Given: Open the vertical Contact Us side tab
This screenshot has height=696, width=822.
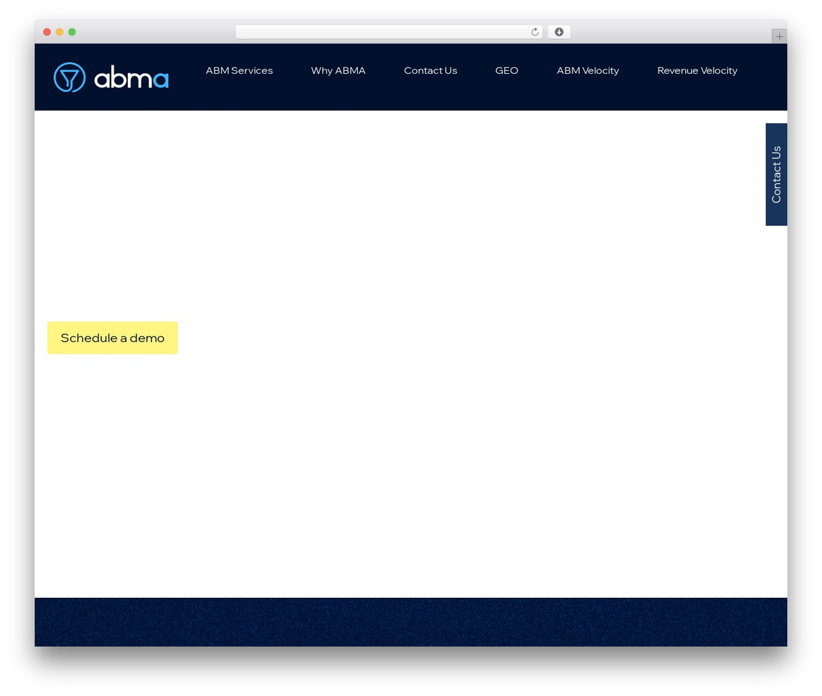Looking at the screenshot, I should (x=776, y=175).
